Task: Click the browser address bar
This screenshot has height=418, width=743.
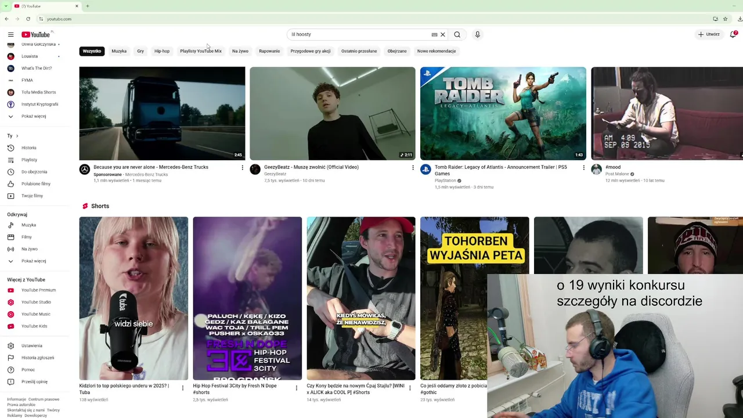Action: tap(371, 19)
